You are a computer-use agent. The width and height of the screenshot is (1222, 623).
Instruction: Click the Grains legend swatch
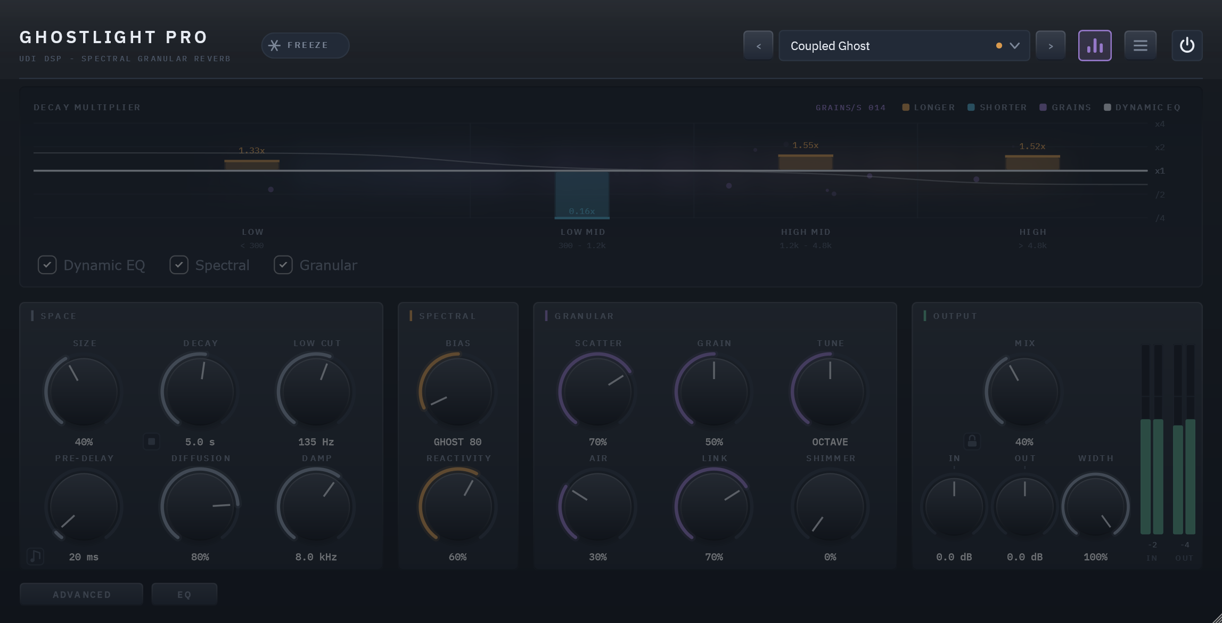(x=1043, y=108)
